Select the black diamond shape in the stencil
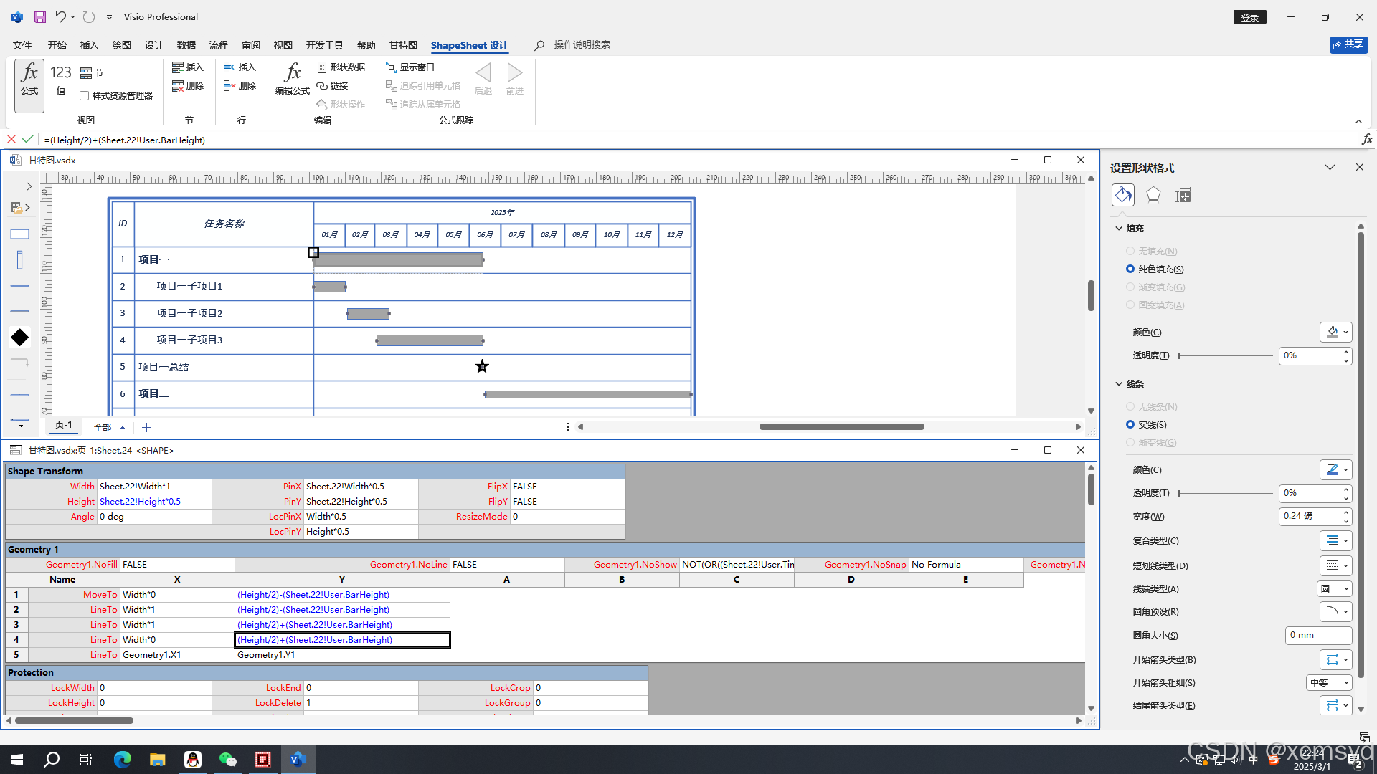This screenshot has height=774, width=1377. [20, 337]
